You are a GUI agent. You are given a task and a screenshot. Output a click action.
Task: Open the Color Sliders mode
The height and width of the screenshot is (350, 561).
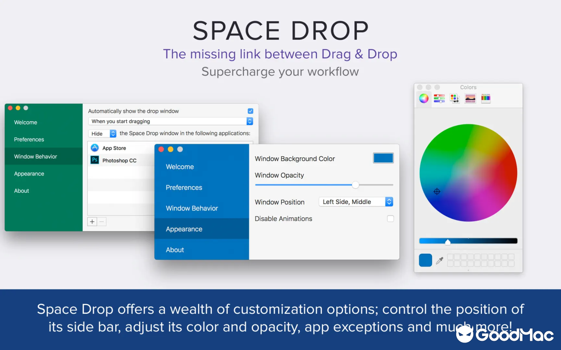(439, 98)
